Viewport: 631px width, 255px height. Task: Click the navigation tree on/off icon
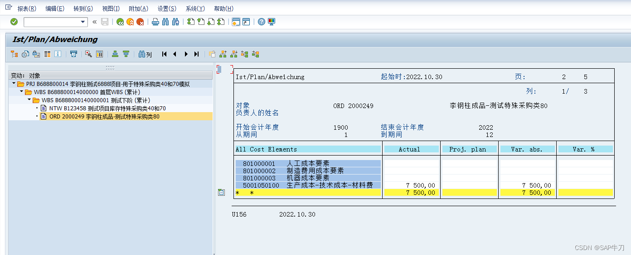click(14, 54)
